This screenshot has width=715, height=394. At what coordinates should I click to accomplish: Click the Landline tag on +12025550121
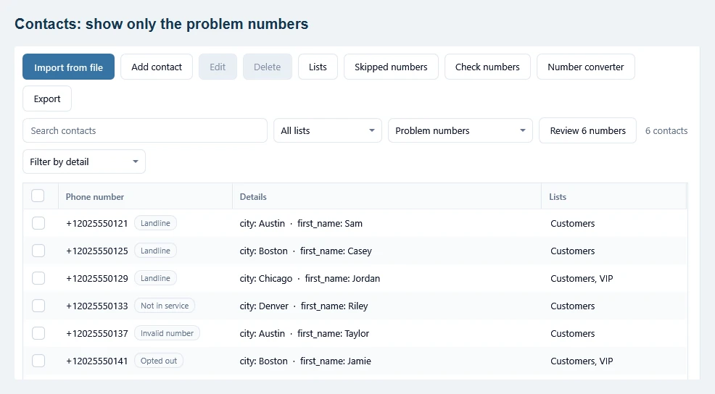pyautogui.click(x=155, y=223)
